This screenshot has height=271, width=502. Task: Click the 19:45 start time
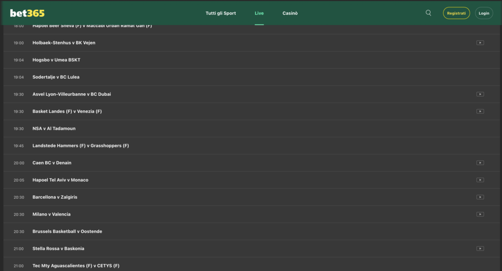click(x=19, y=146)
